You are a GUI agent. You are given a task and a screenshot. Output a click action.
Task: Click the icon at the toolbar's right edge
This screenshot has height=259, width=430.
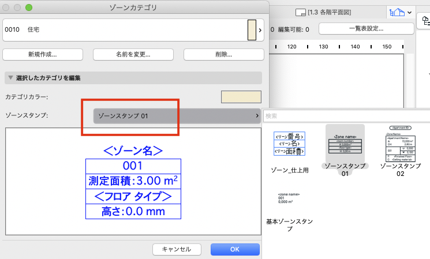tap(425, 21)
